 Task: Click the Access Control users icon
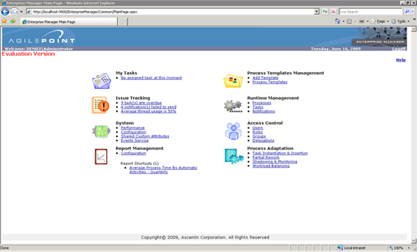tap(233, 131)
